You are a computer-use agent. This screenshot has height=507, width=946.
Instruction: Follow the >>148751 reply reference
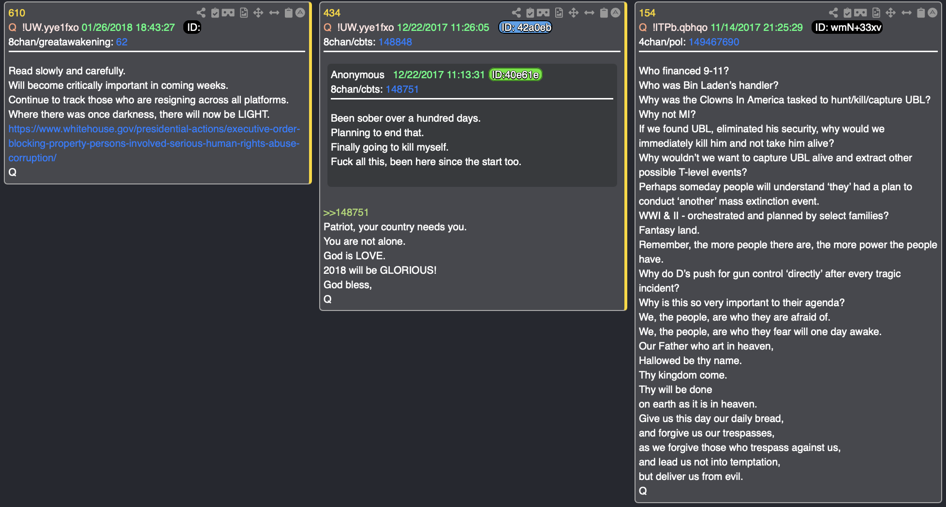click(346, 212)
